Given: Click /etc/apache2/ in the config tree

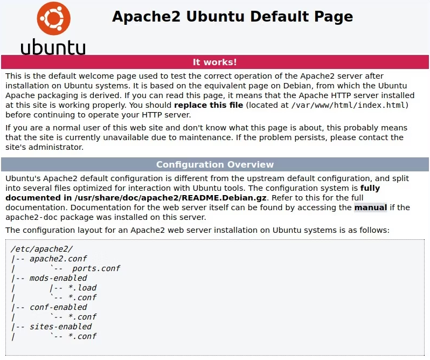Looking at the screenshot, I should (x=41, y=249).
